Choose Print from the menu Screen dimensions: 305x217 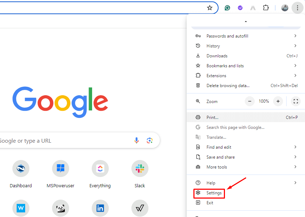246,117
